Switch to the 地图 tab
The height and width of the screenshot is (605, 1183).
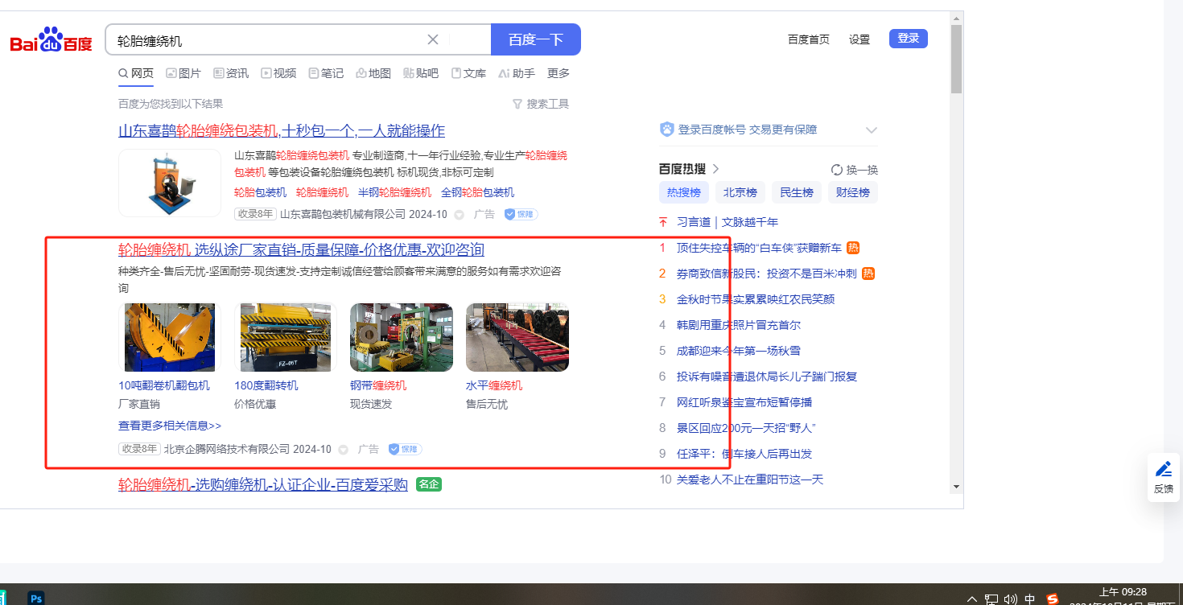click(373, 73)
